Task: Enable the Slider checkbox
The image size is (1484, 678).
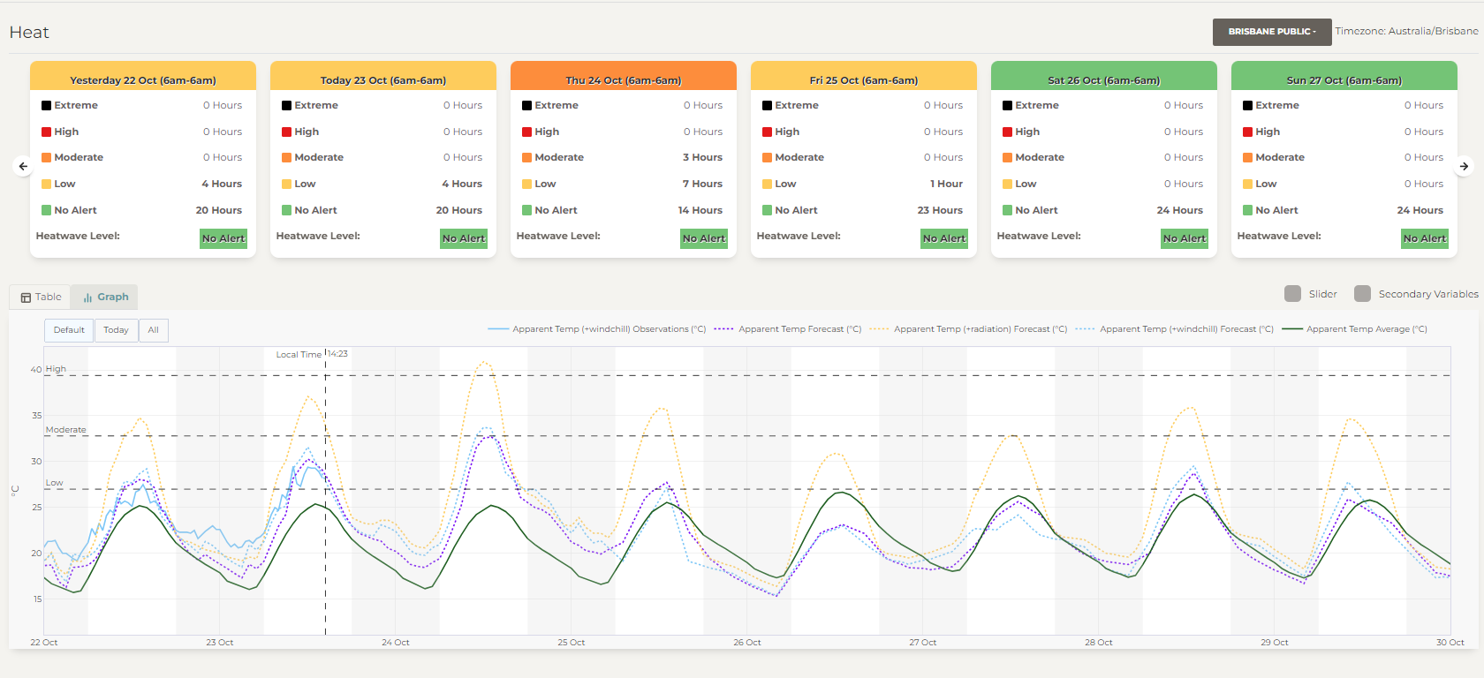Action: point(1292,294)
